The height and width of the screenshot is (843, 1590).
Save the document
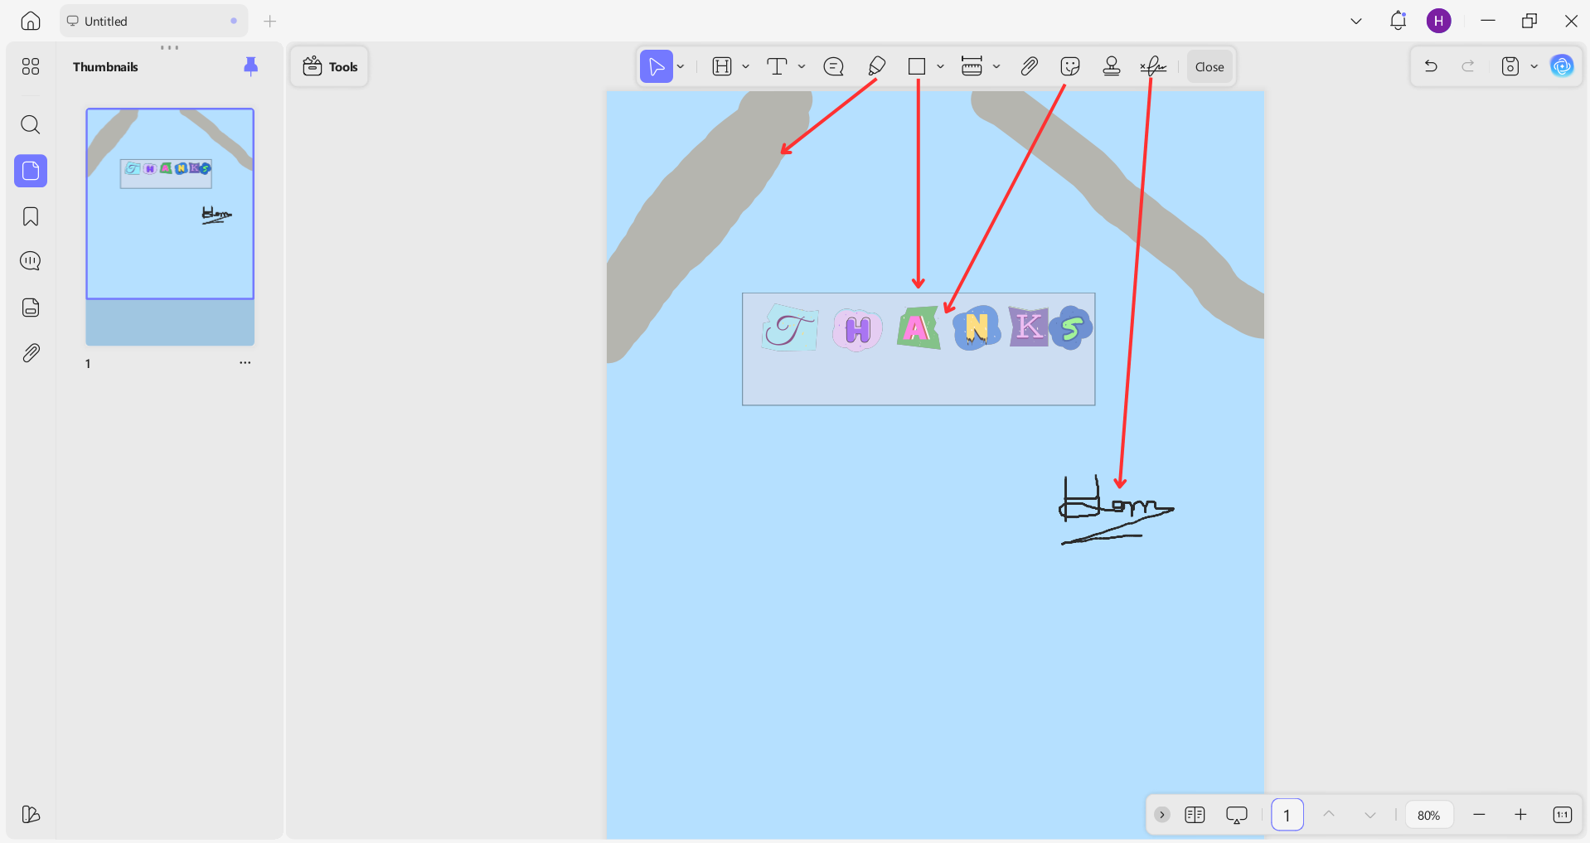pos(1510,66)
